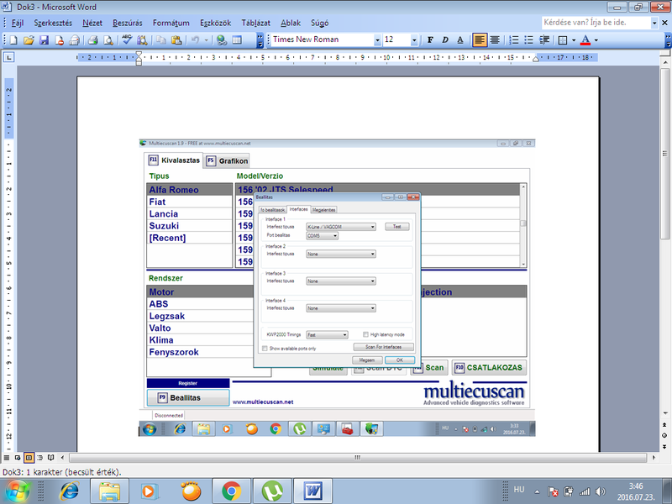
Task: Open the Eszközök menu
Action: pyautogui.click(x=216, y=24)
